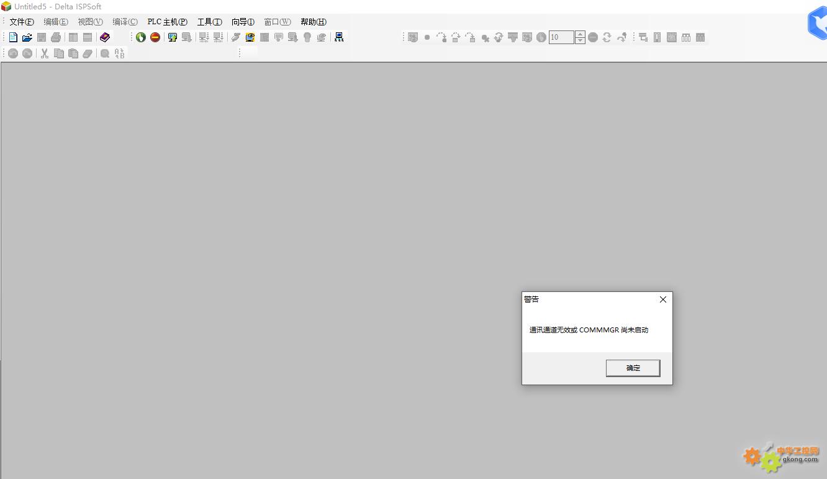
Task: Open the purple help book icon
Action: point(104,37)
